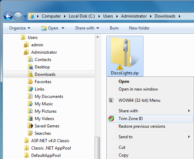Click the Favorites star folder icon
The height and width of the screenshot is (159, 194).
(30, 82)
